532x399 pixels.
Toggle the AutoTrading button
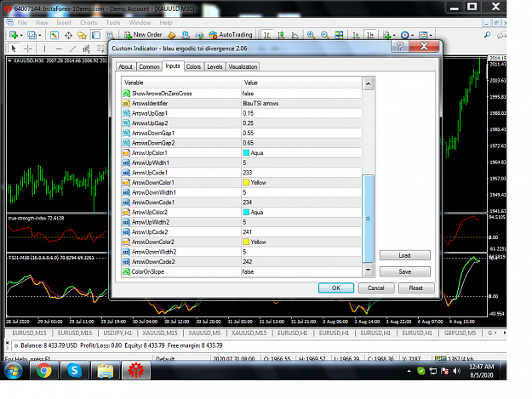pyautogui.click(x=231, y=35)
